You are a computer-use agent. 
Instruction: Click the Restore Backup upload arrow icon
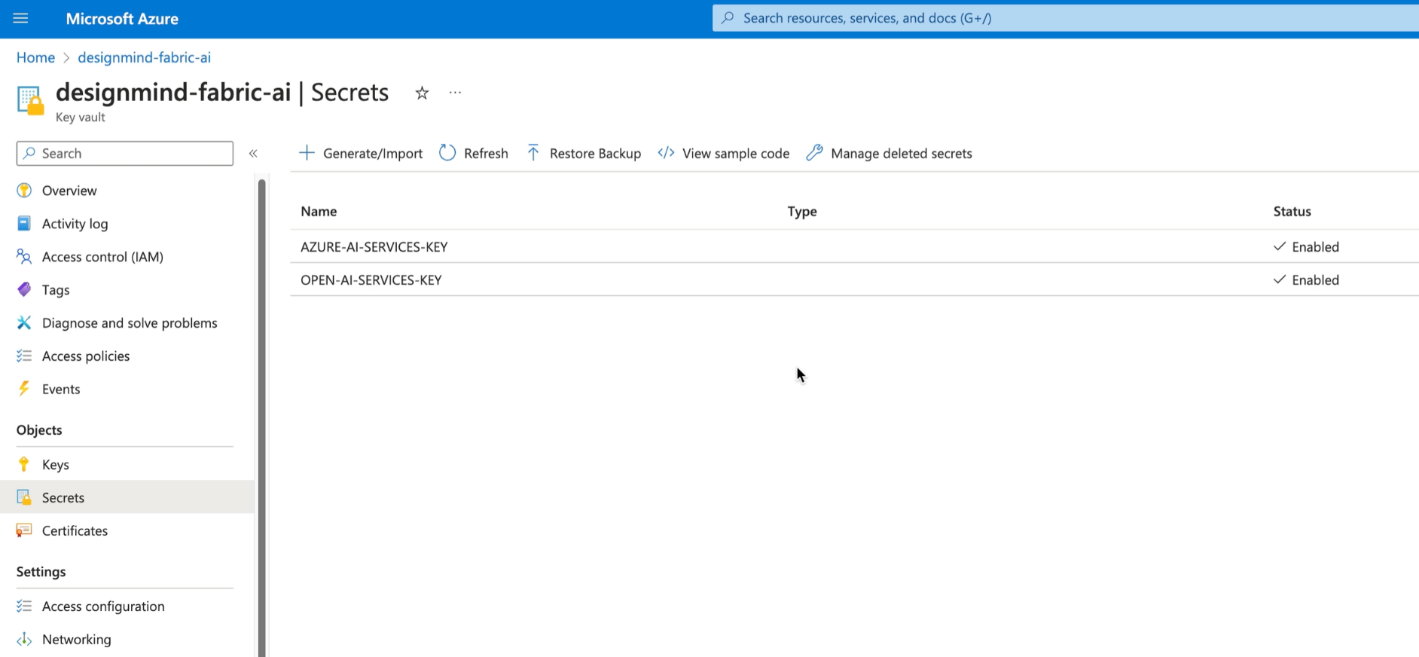click(533, 153)
